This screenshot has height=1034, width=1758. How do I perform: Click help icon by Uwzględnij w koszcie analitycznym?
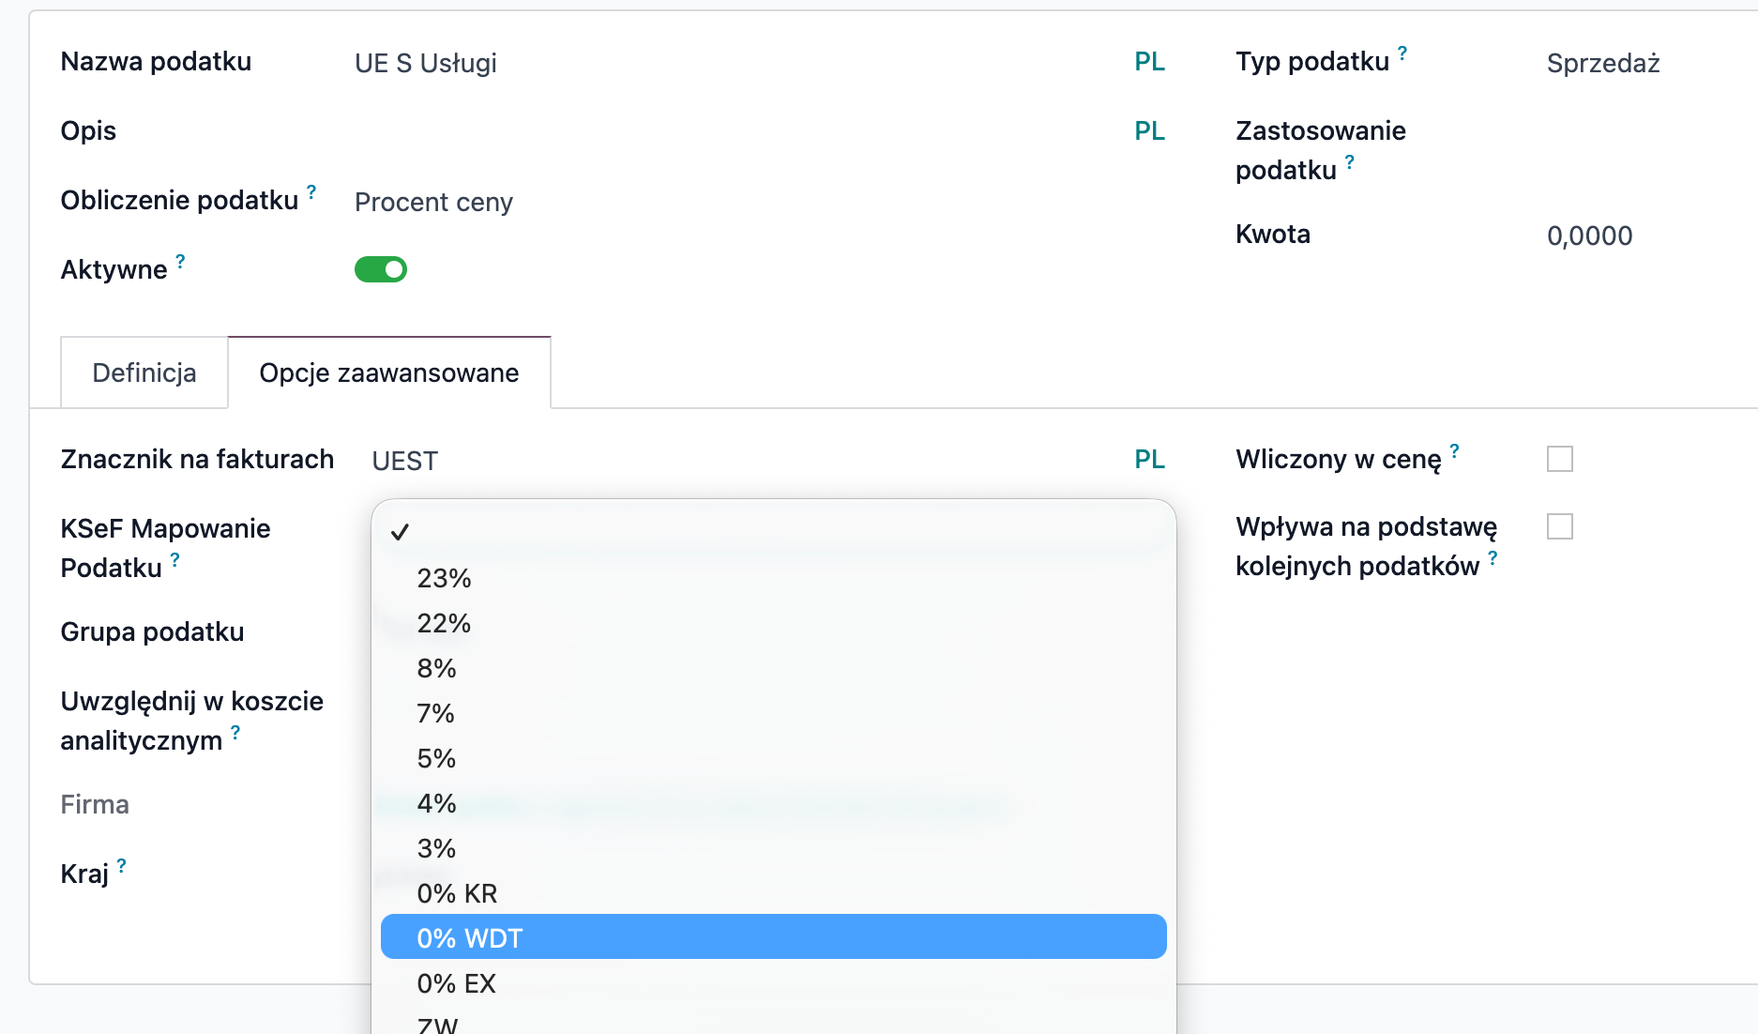click(x=235, y=733)
